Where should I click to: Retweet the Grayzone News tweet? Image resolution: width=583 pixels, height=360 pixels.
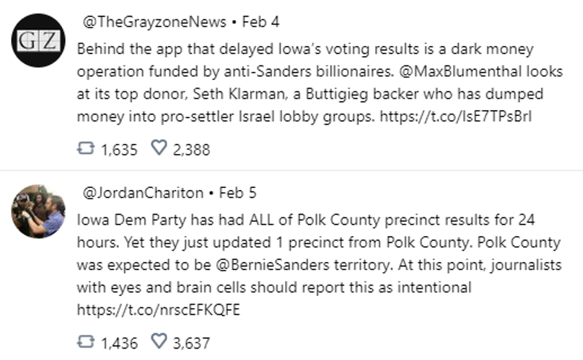(86, 148)
